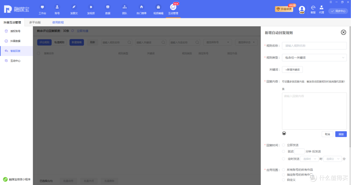The height and width of the screenshot is (185, 351).
Task: Switch to 私信规则 tab
Action: point(59,42)
